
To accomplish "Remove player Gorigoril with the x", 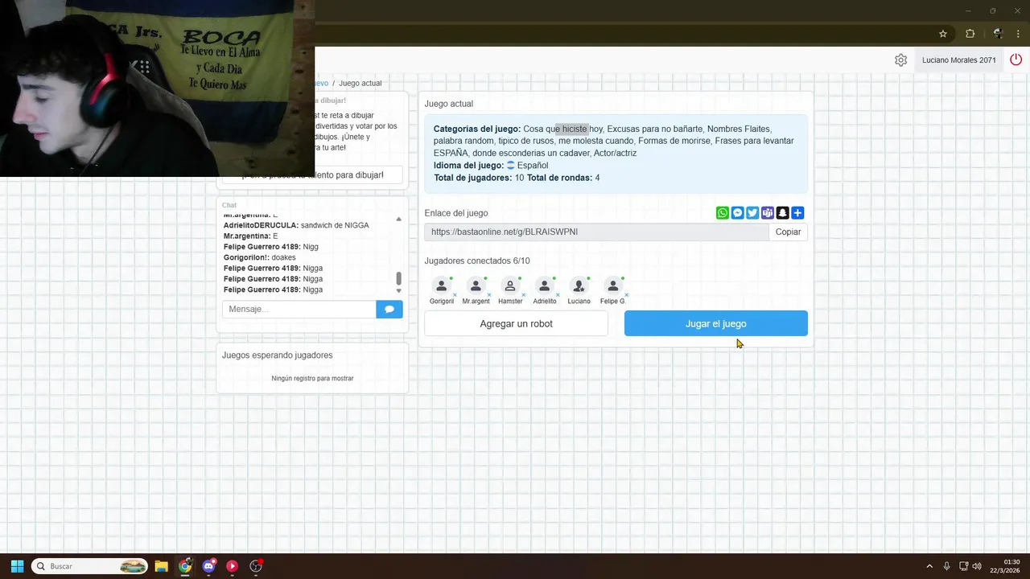I will tap(455, 295).
